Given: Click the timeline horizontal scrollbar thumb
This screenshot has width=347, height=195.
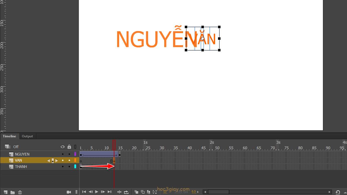Looking at the screenshot, I should 218,192.
